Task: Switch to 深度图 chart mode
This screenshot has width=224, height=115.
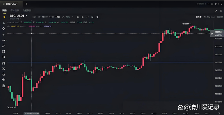Action: pyautogui.click(x=220, y=17)
